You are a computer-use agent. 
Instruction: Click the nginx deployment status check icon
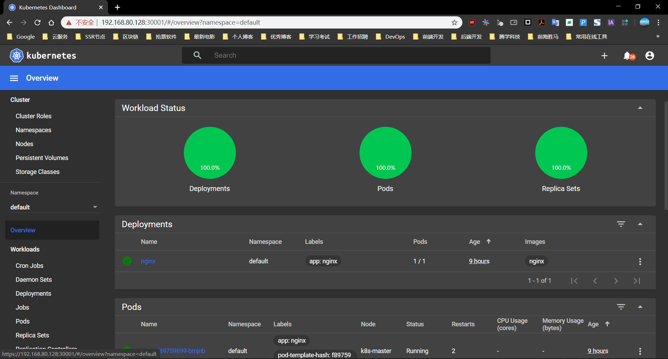[127, 261]
